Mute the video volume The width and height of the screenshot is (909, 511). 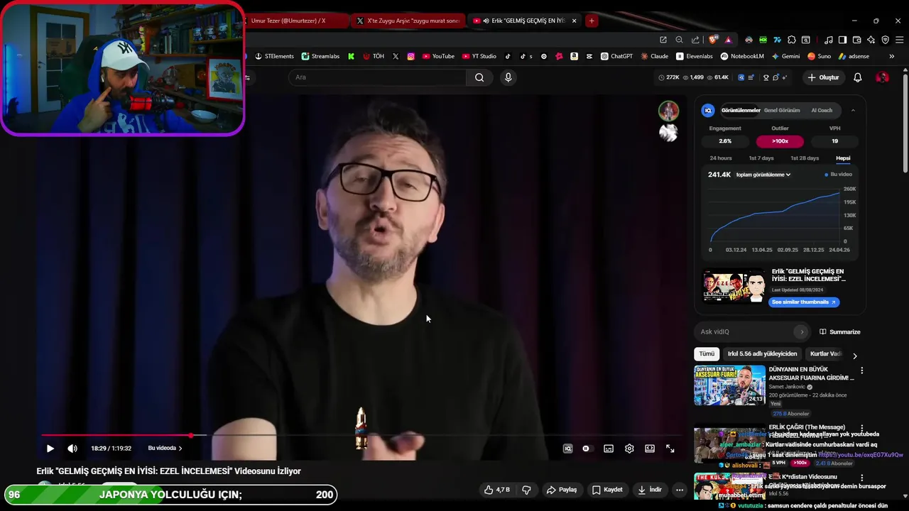pos(72,449)
